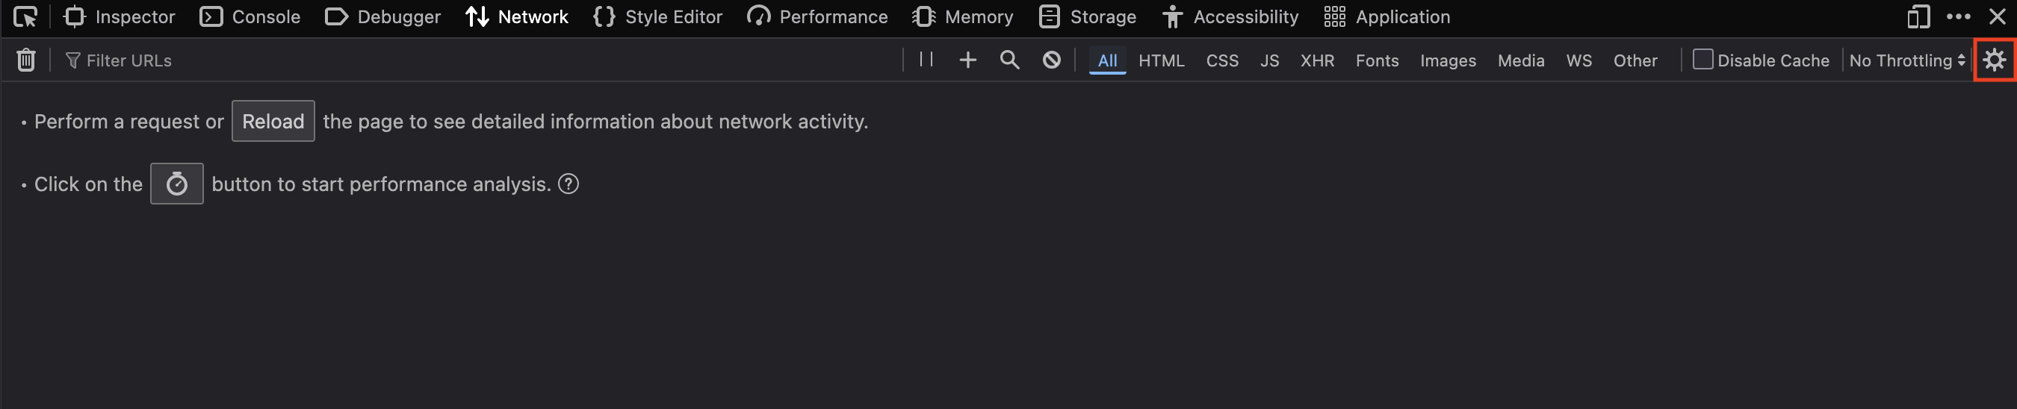Switch to the Console tab

(250, 16)
